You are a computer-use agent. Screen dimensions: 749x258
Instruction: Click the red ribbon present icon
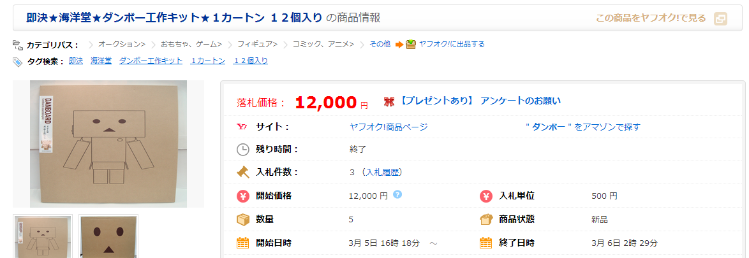pyautogui.click(x=389, y=101)
